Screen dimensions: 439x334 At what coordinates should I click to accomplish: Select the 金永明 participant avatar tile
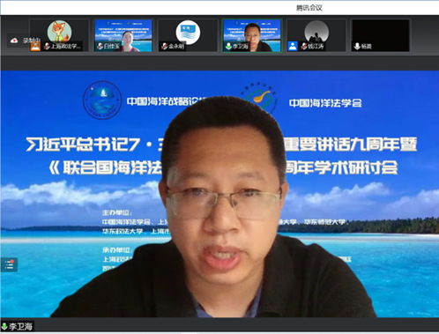(x=188, y=35)
